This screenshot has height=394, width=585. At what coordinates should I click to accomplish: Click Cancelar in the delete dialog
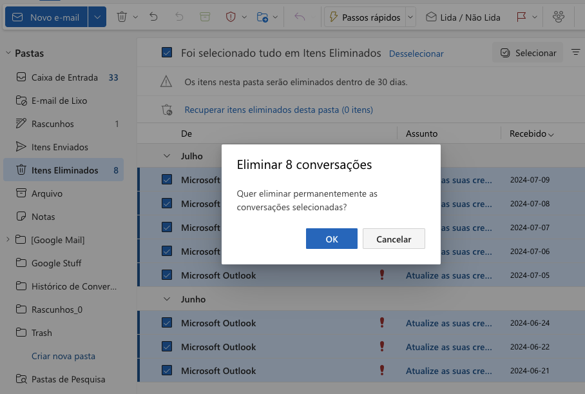coord(394,239)
